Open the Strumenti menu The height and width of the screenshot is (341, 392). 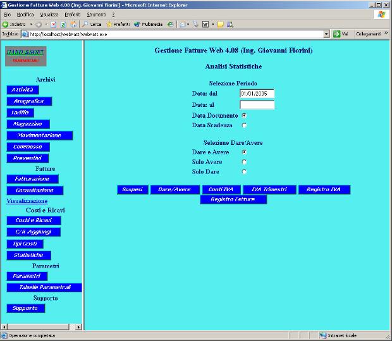[96, 15]
